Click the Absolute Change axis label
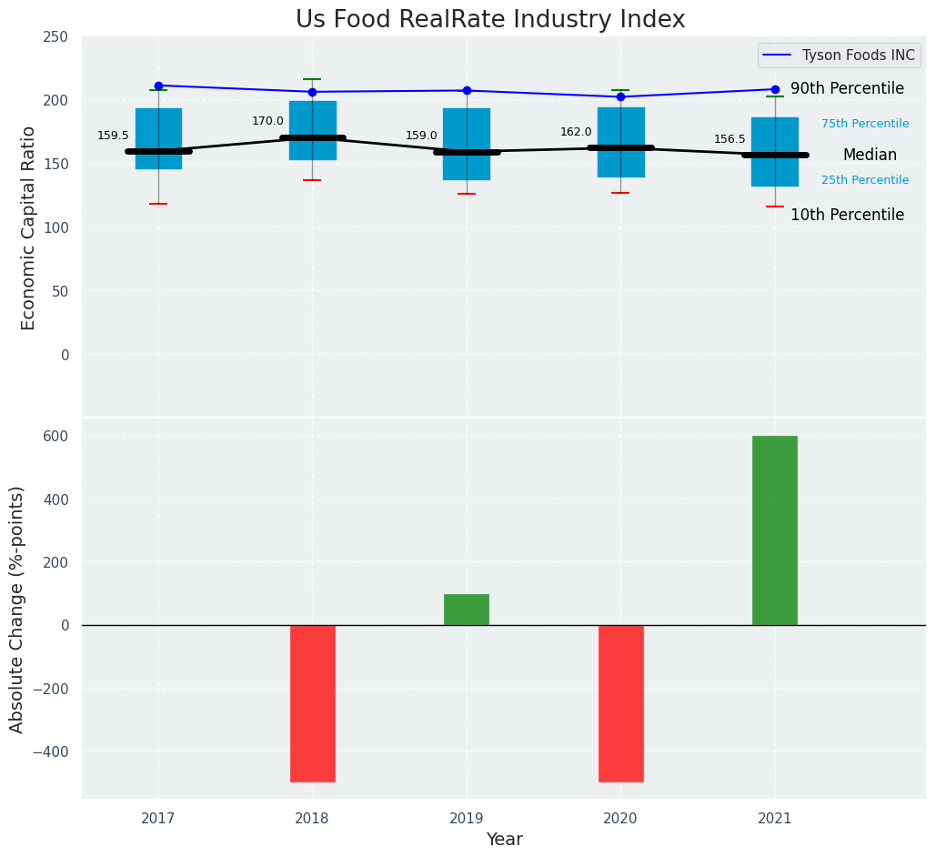936x857 pixels. pos(17,609)
